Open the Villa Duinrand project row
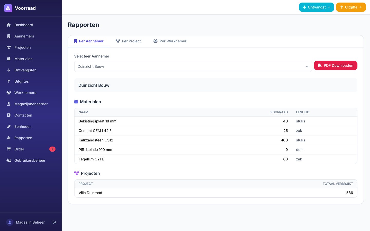This screenshot has width=370, height=231. [216, 193]
